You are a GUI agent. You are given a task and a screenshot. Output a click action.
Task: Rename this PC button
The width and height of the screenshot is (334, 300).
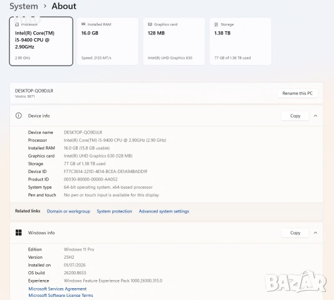click(x=298, y=93)
